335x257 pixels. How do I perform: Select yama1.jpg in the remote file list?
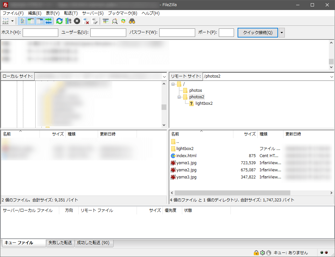186,163
